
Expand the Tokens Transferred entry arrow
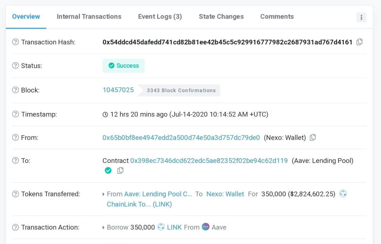(103, 194)
